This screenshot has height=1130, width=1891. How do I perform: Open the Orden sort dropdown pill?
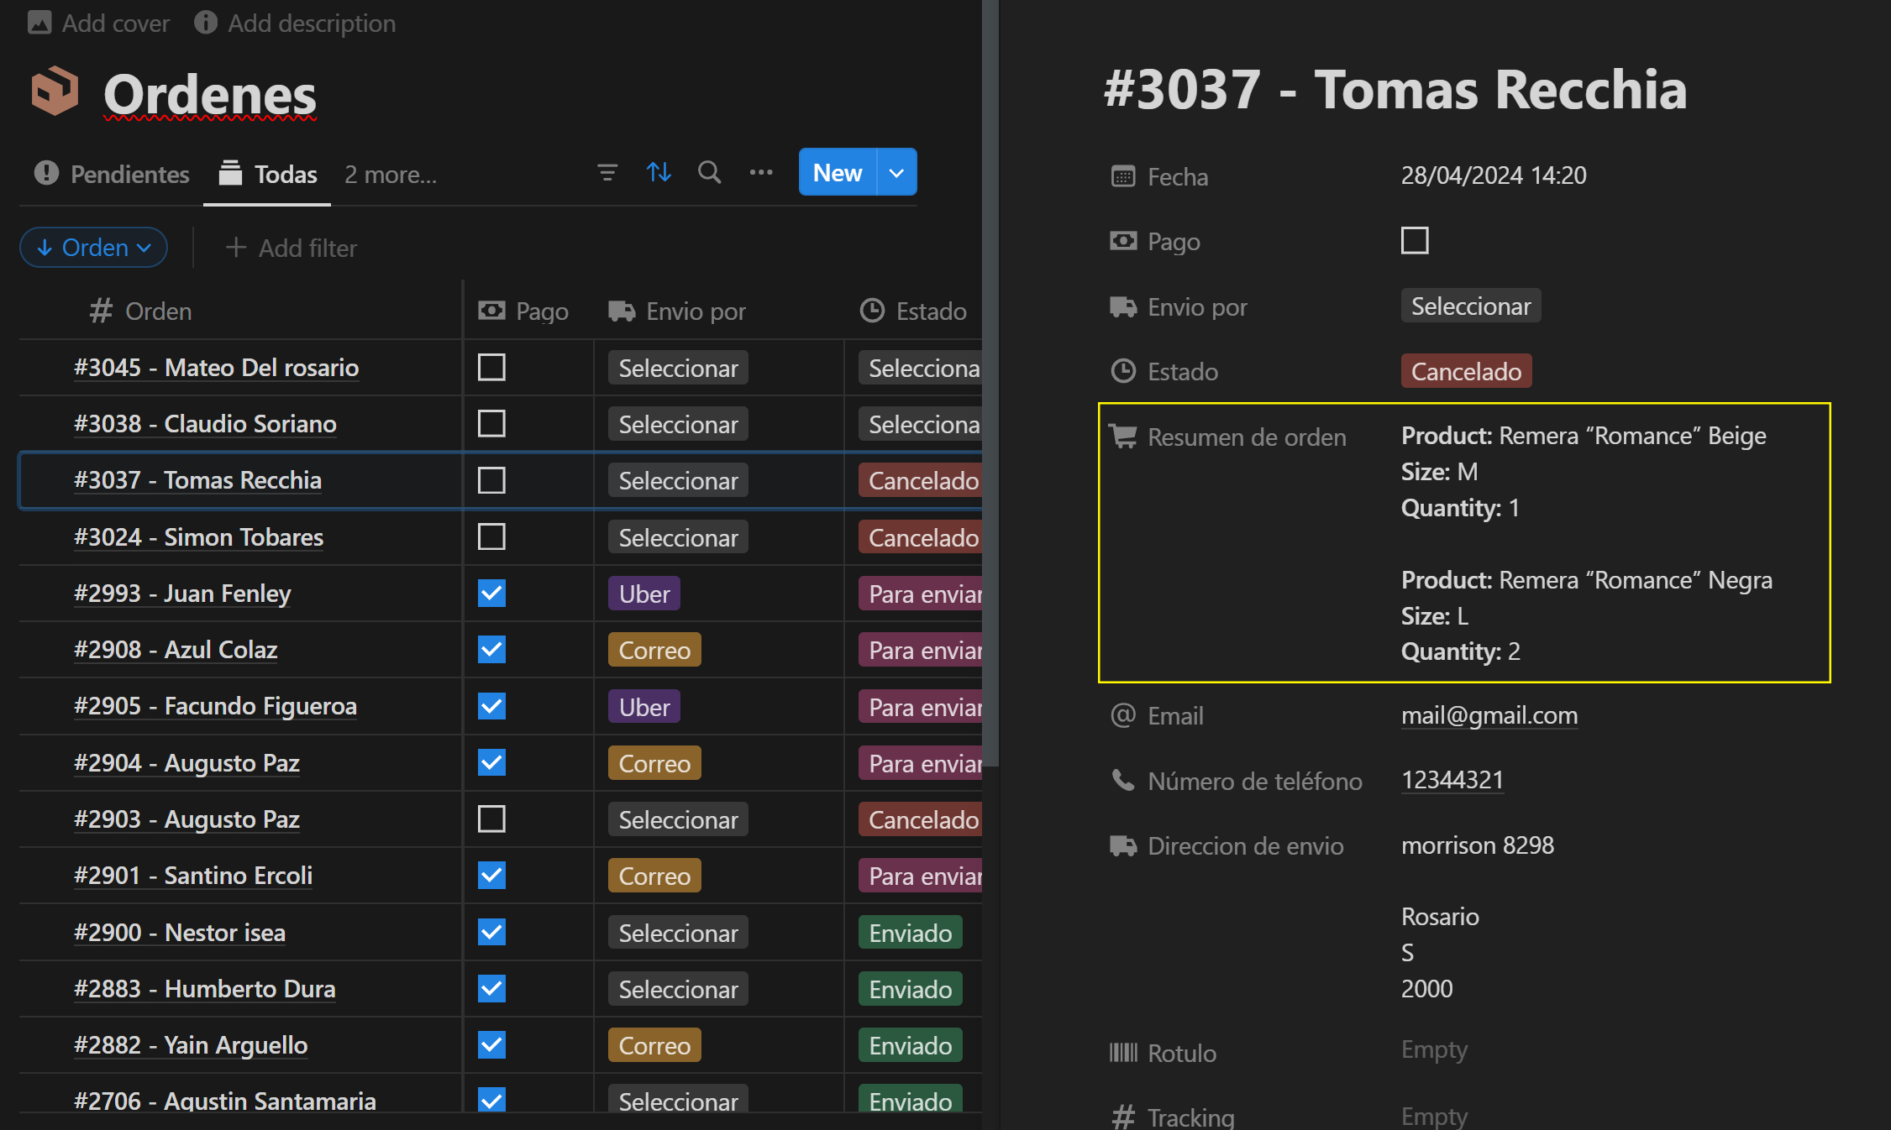(93, 248)
